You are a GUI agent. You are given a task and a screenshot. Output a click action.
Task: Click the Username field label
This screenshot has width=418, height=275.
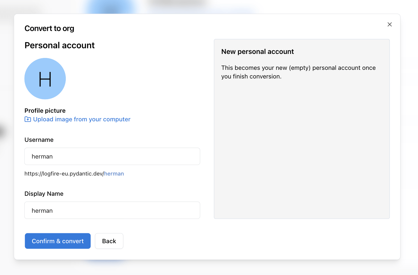click(39, 140)
